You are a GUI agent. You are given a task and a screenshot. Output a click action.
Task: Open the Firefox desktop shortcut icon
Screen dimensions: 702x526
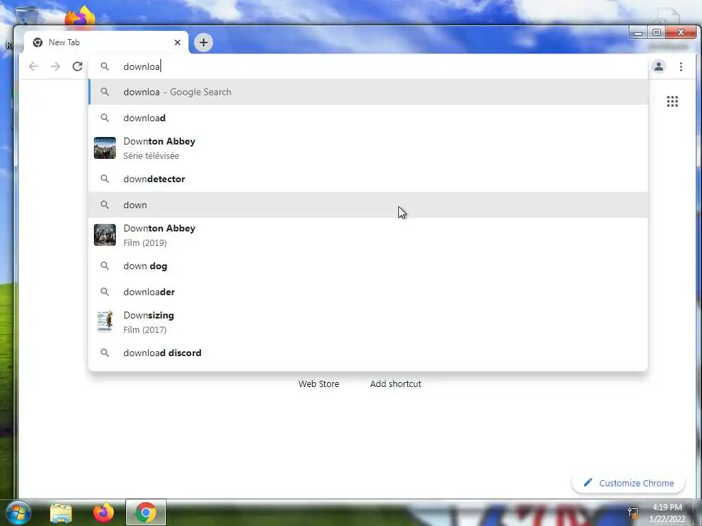pyautogui.click(x=81, y=16)
